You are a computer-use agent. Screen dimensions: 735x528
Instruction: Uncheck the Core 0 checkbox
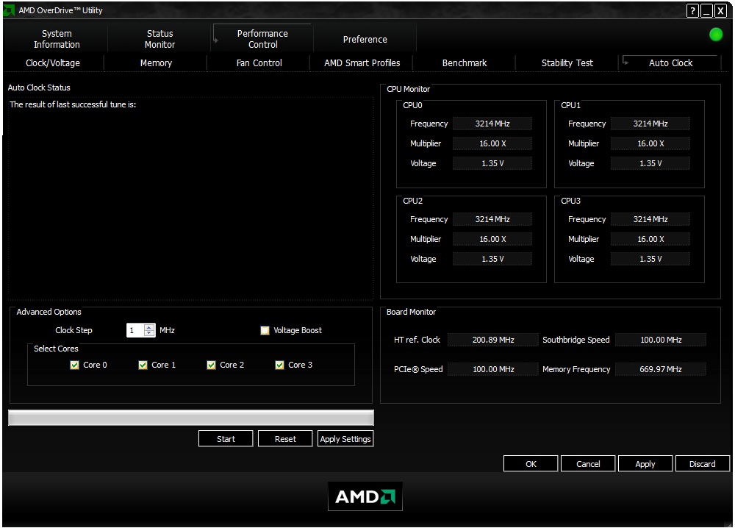(74, 365)
